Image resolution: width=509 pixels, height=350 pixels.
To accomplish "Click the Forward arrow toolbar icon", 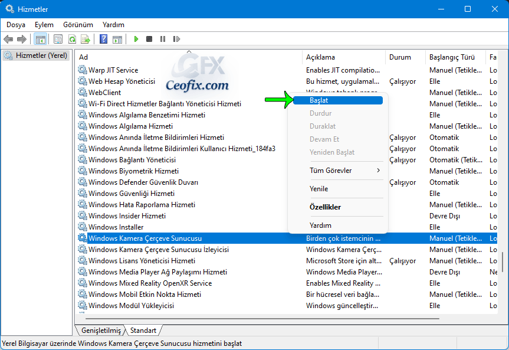I will pos(22,40).
